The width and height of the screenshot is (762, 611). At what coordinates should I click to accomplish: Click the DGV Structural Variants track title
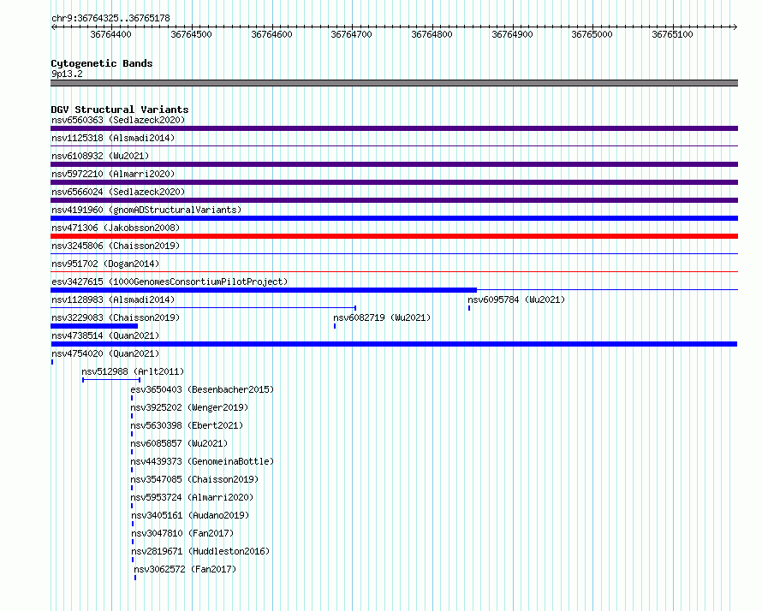click(120, 110)
